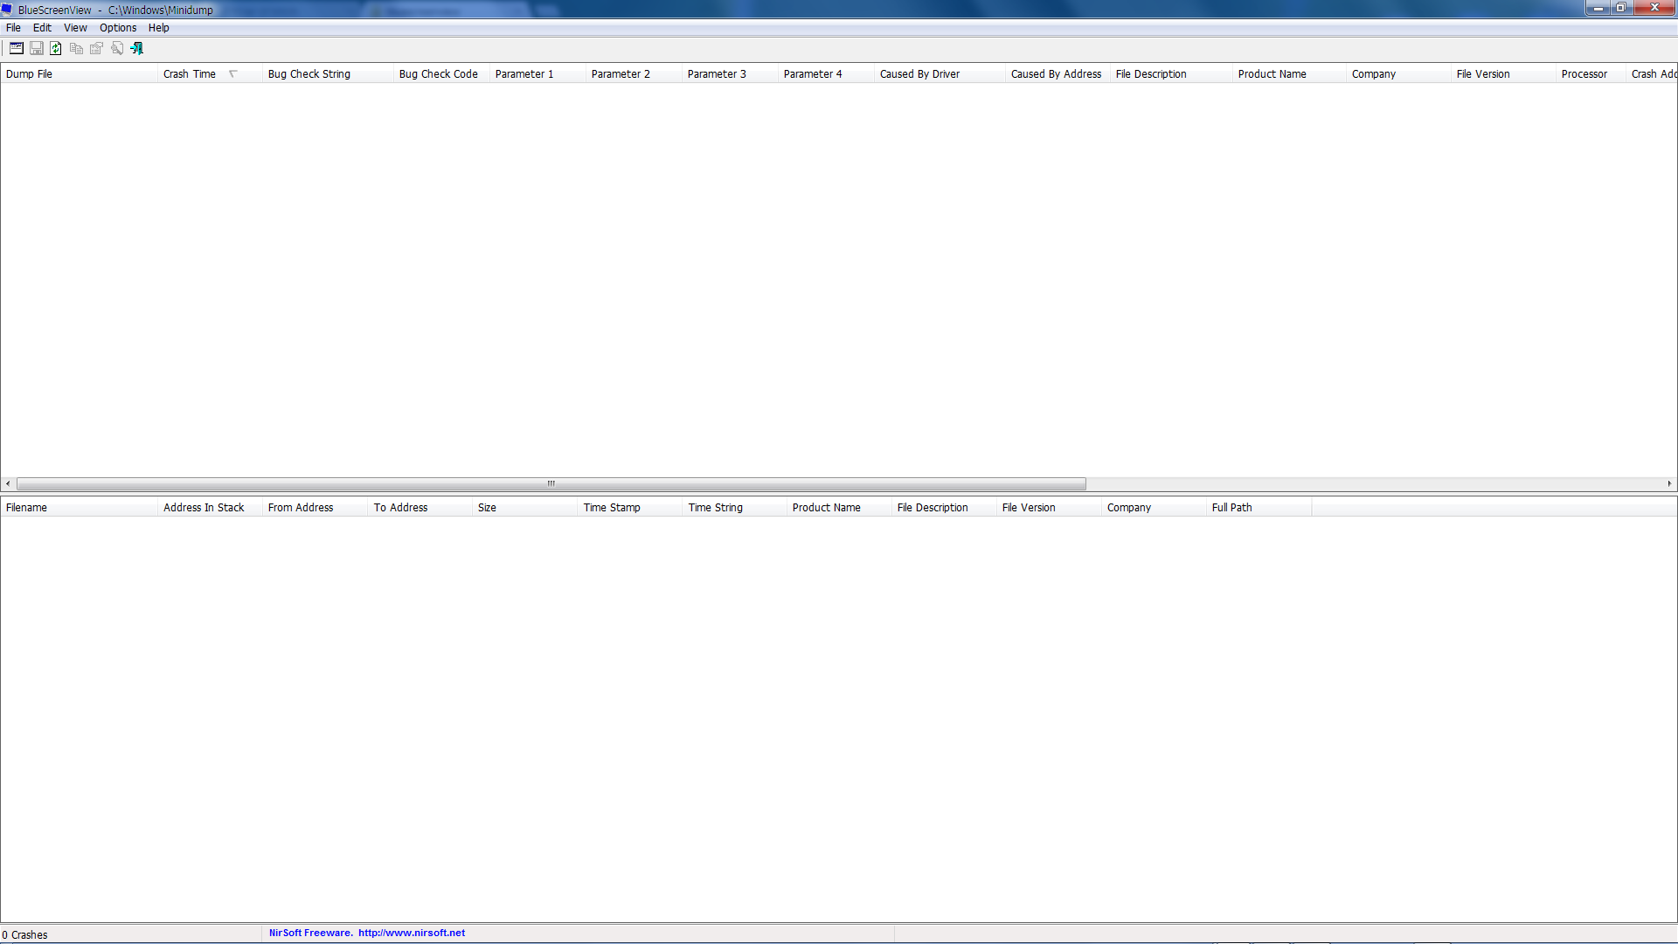This screenshot has height=944, width=1678.
Task: Click upper pane File Version header
Action: [1503, 74]
